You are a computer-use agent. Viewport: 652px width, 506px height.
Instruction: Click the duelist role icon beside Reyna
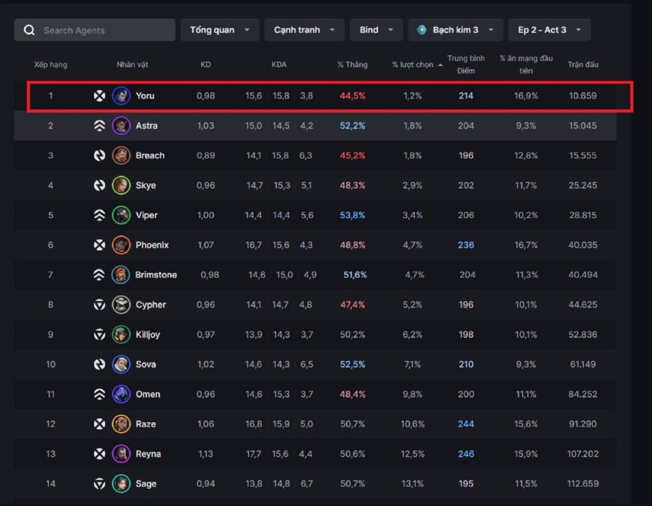click(99, 454)
